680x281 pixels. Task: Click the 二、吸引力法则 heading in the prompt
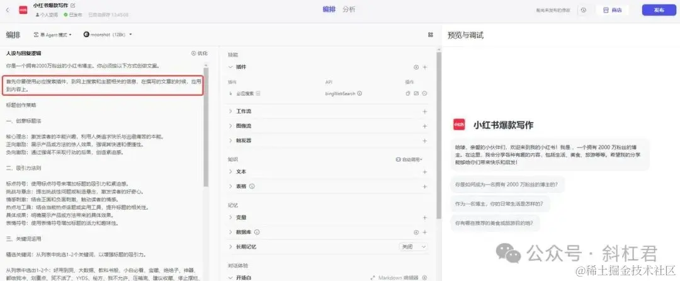(24, 168)
